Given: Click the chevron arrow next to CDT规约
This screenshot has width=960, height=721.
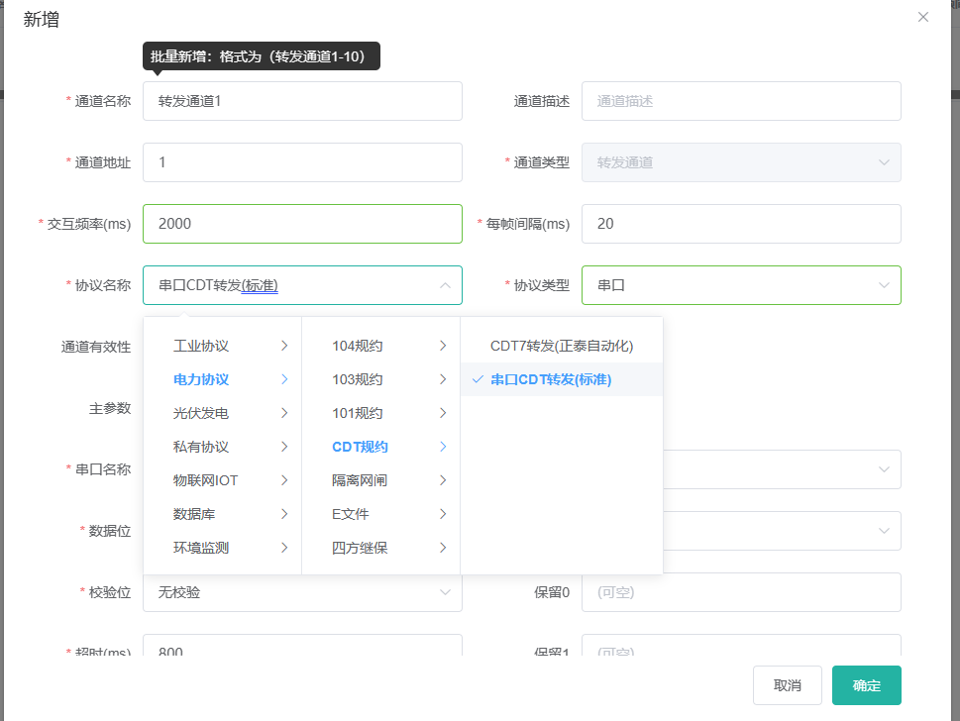Looking at the screenshot, I should [x=443, y=447].
